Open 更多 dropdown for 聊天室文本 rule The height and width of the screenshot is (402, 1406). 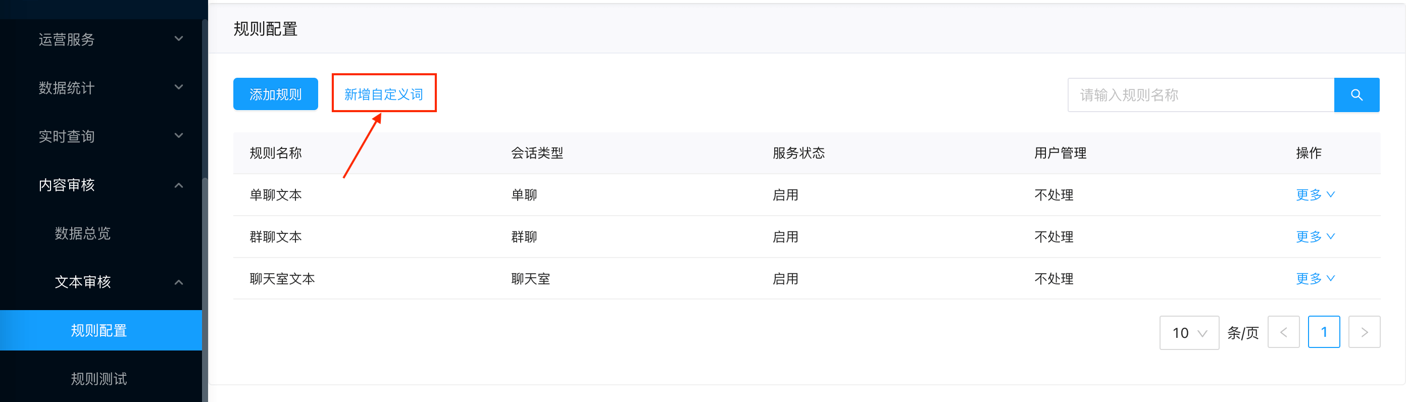1316,279
